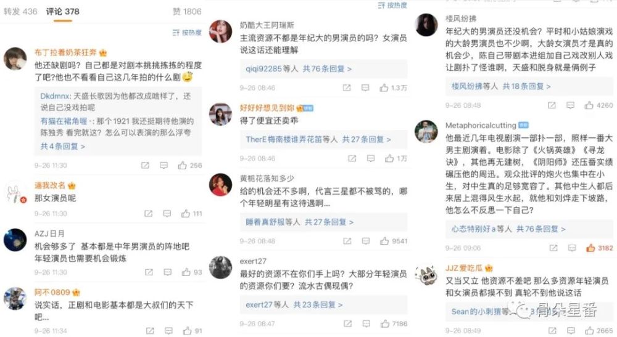Viewport: 617px width, 337px height.
Task: Expand 共76条回复 under the qiqi92285 reply
Action: pyautogui.click(x=327, y=69)
